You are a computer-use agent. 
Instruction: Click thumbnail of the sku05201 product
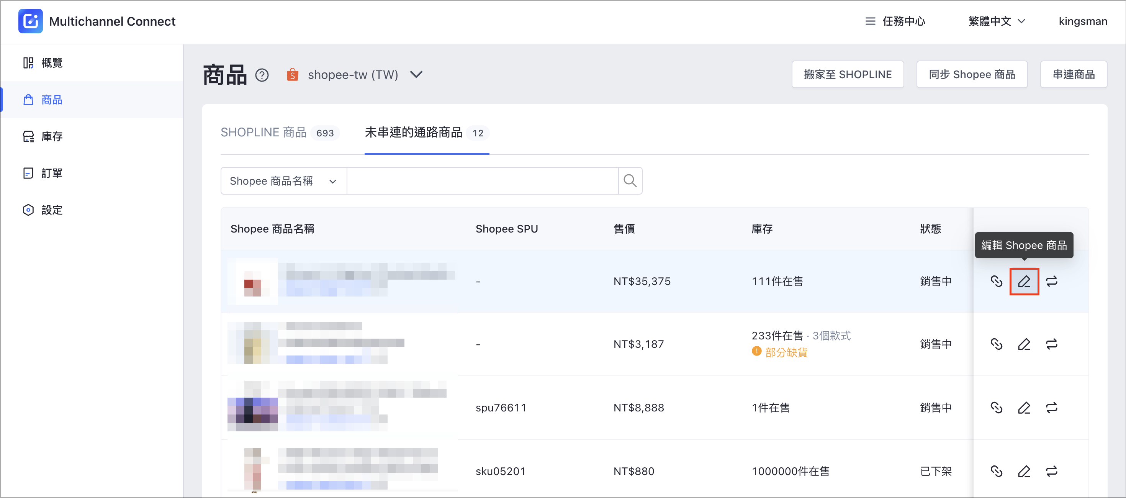click(x=253, y=469)
